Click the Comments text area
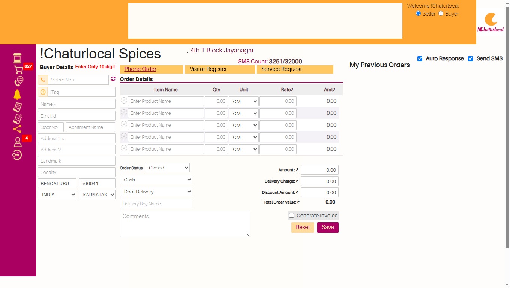 [185, 224]
